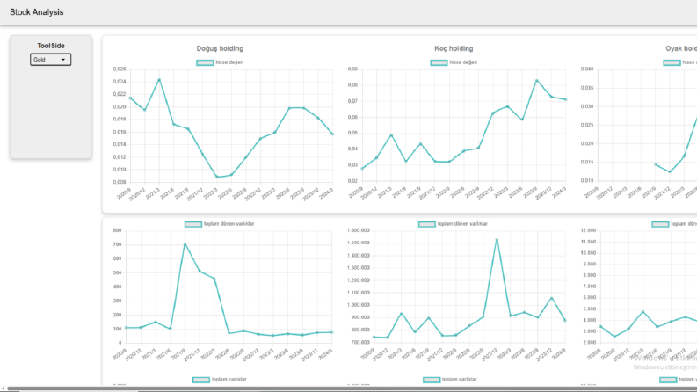Click the 0,026 y-axis value on Doğuş chart
The height and width of the screenshot is (392, 697).
pyautogui.click(x=120, y=69)
